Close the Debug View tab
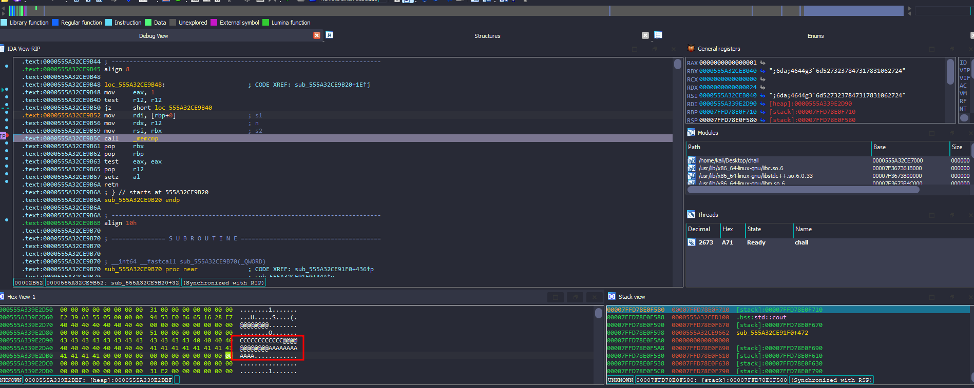The height and width of the screenshot is (388, 974). pyautogui.click(x=317, y=35)
